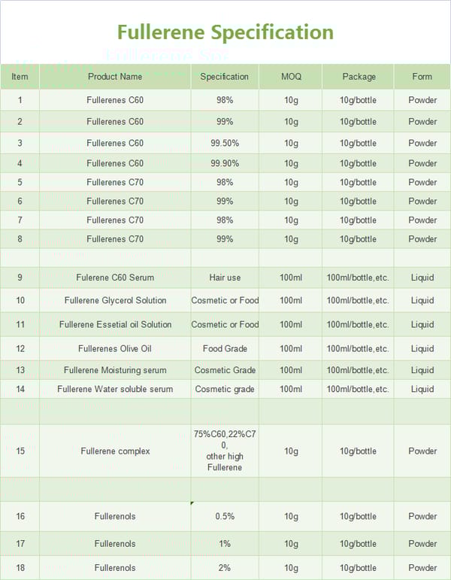Click the 75%C60,22%C70 specification cell

pos(224,451)
